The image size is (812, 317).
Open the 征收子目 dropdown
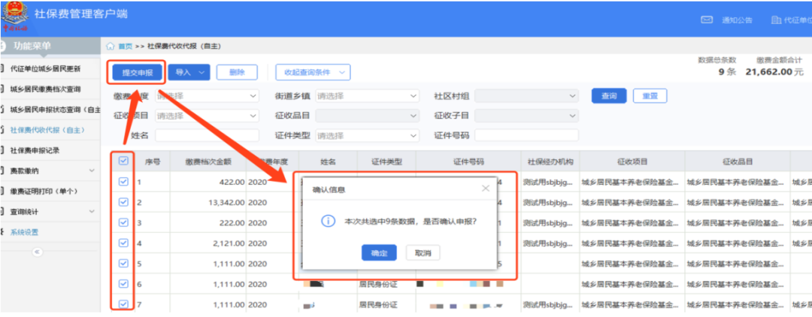(x=526, y=116)
